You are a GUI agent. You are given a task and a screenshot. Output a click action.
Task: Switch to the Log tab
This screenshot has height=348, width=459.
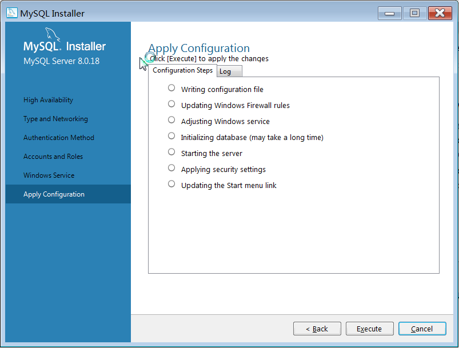[229, 71]
